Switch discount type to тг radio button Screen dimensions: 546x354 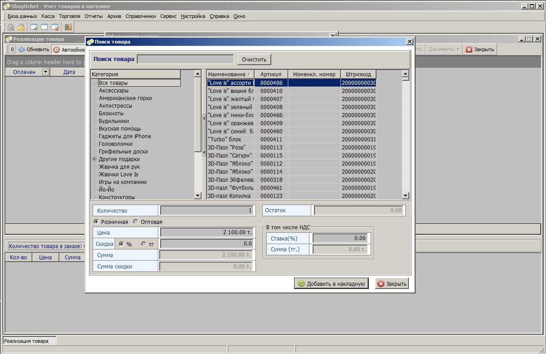(143, 244)
